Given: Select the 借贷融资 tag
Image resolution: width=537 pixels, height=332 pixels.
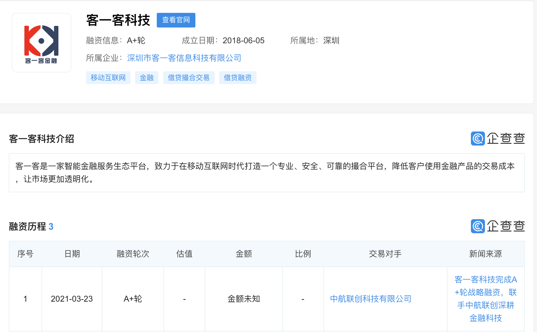Looking at the screenshot, I should tap(238, 78).
